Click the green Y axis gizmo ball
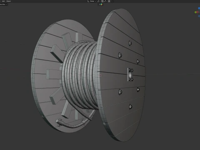This screenshot has width=200, height=150. click(x=195, y=12)
